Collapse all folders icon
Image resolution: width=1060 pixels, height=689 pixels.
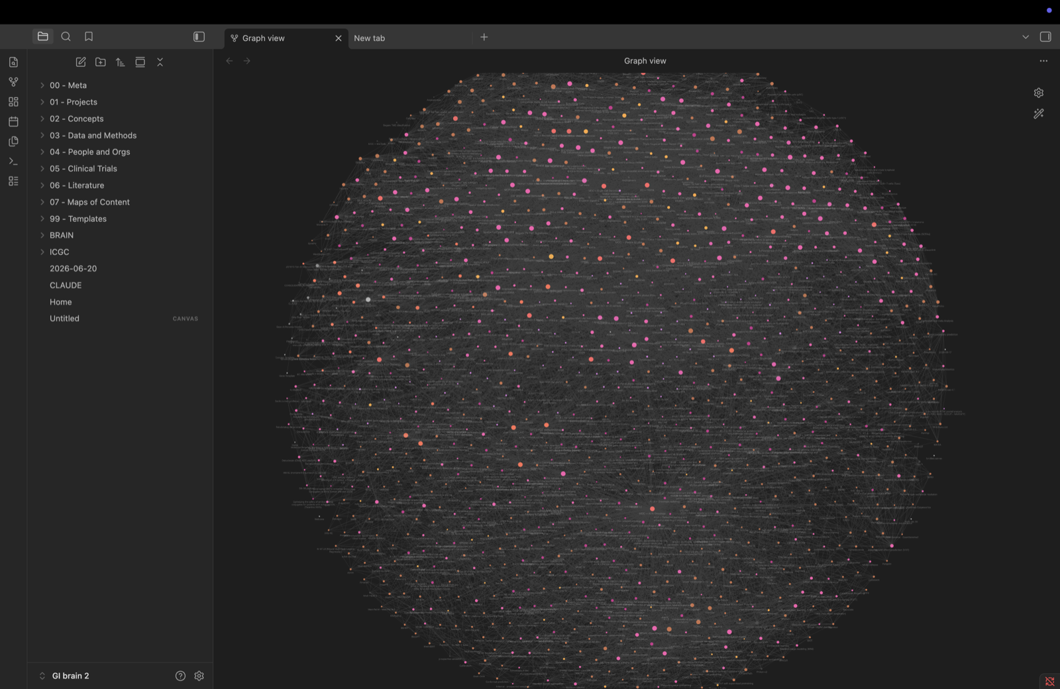(x=160, y=62)
